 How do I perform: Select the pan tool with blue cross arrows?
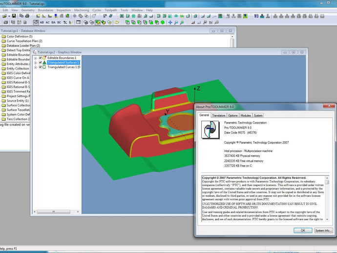tap(170, 22)
